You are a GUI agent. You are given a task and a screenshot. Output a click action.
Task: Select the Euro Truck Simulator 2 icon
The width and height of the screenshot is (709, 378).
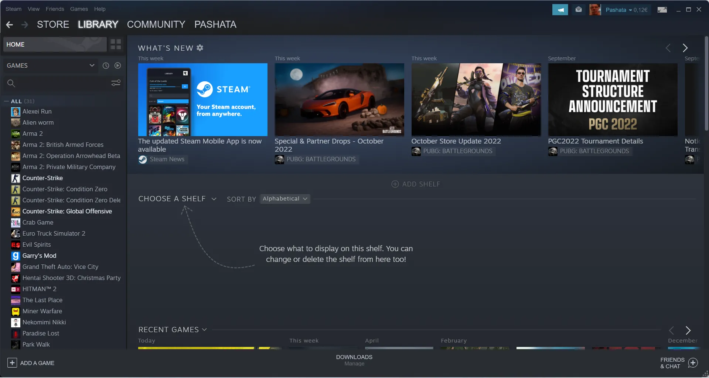(x=16, y=234)
